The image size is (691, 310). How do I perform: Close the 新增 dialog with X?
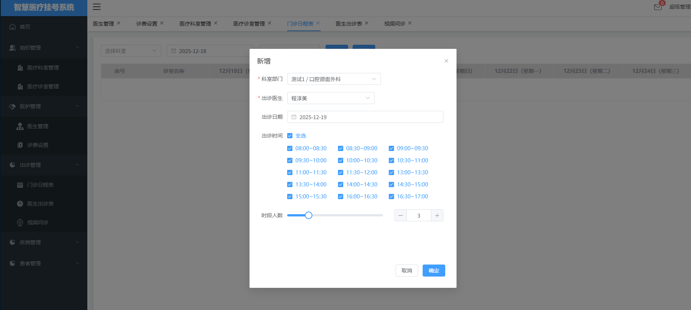446,61
